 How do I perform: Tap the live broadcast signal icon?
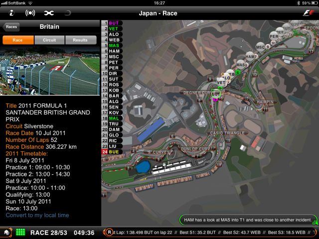pyautogui.click(x=30, y=13)
